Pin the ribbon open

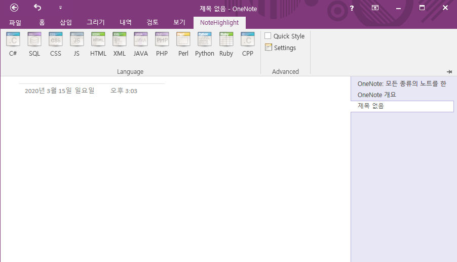(x=449, y=72)
